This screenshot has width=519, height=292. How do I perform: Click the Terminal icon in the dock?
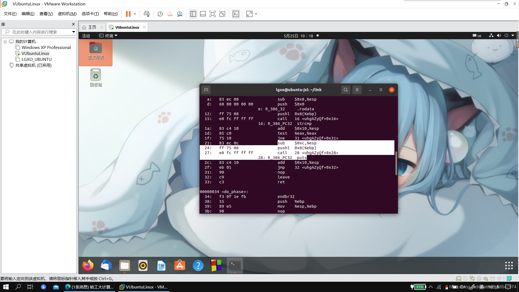[235, 266]
